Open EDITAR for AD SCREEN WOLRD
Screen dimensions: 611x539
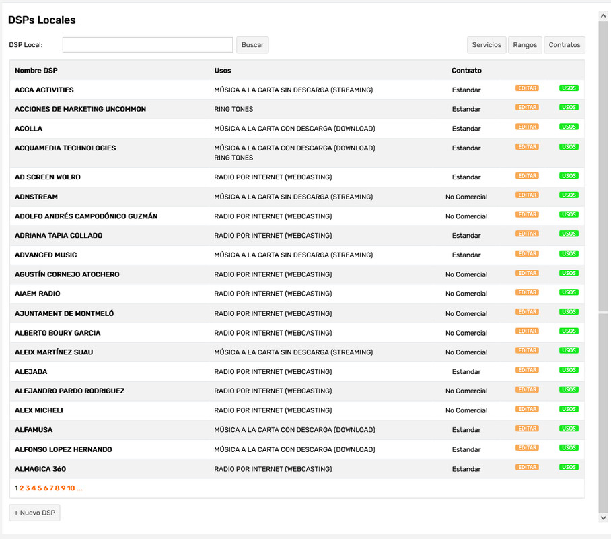(527, 176)
